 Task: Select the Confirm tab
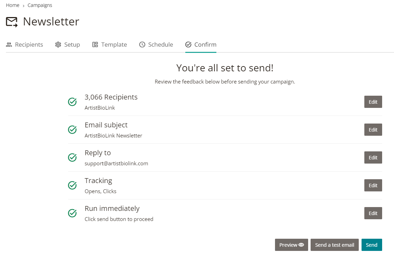[x=201, y=45]
